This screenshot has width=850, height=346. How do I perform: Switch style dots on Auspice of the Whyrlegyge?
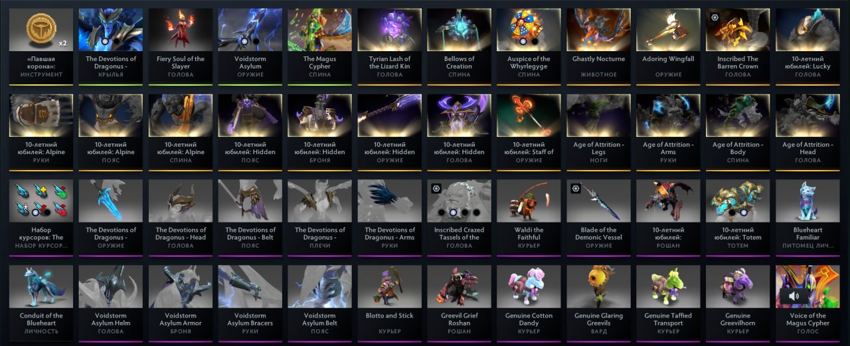pos(529,41)
